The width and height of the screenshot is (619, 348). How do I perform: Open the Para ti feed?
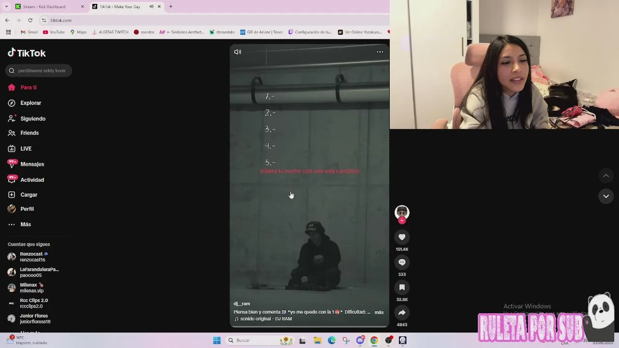(23, 87)
